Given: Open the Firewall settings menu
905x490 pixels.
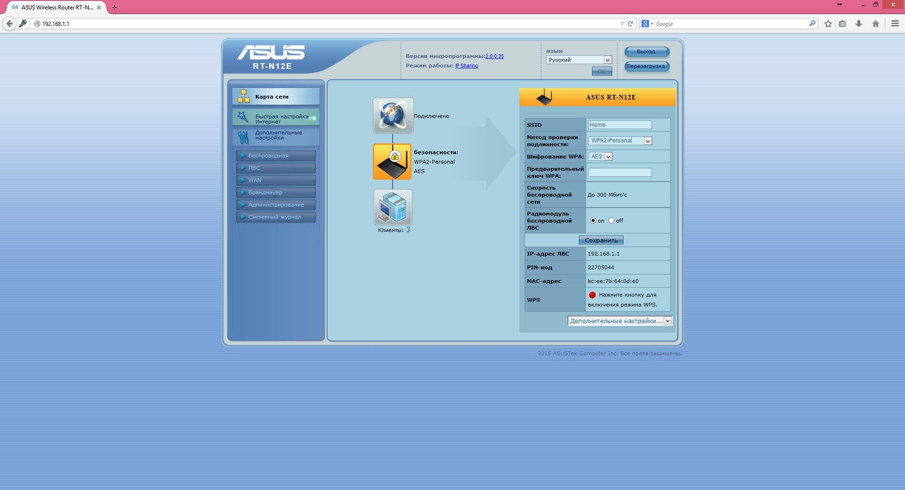Looking at the screenshot, I should pyautogui.click(x=276, y=192).
